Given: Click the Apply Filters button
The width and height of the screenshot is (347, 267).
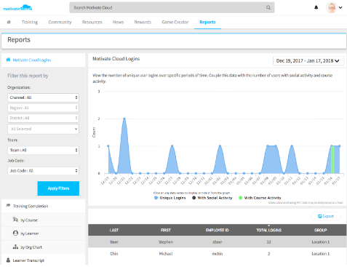Looking at the screenshot, I should coord(58,188).
